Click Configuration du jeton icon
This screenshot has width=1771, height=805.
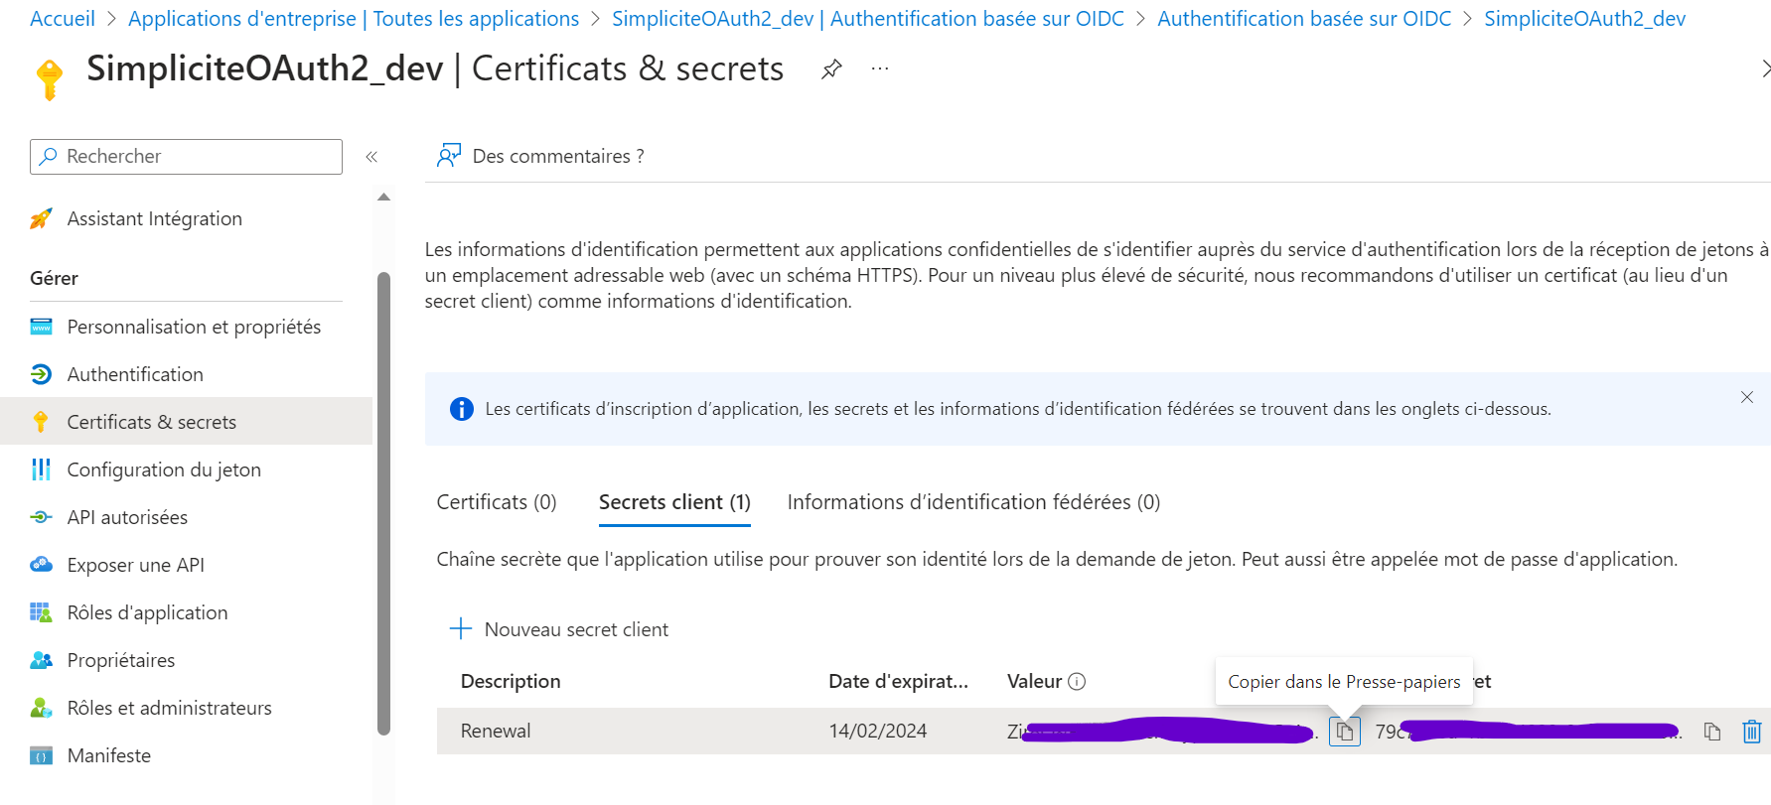41,470
